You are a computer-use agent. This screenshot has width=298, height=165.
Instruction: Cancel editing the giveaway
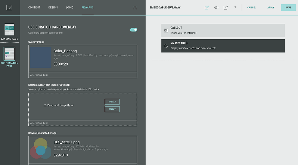[252, 8]
